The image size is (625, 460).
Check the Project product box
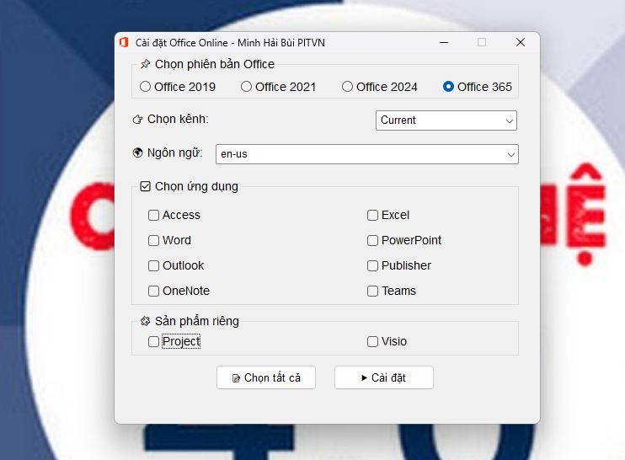(154, 342)
